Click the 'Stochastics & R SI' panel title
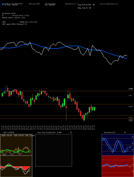This screenshot has width=134, height=177. [115, 132]
